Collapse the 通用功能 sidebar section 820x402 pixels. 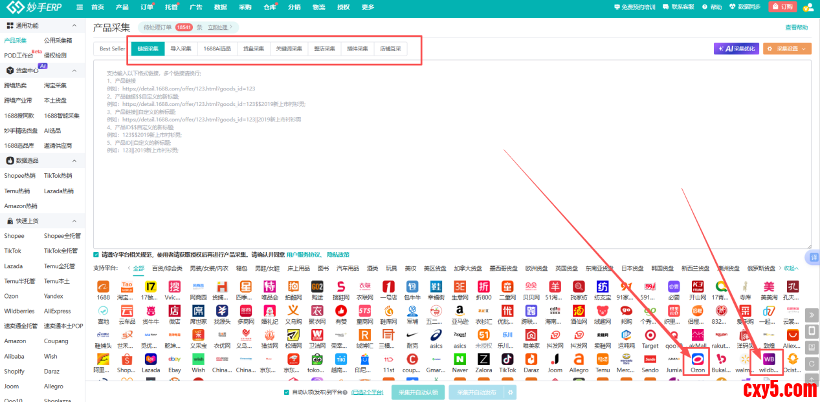74,26
